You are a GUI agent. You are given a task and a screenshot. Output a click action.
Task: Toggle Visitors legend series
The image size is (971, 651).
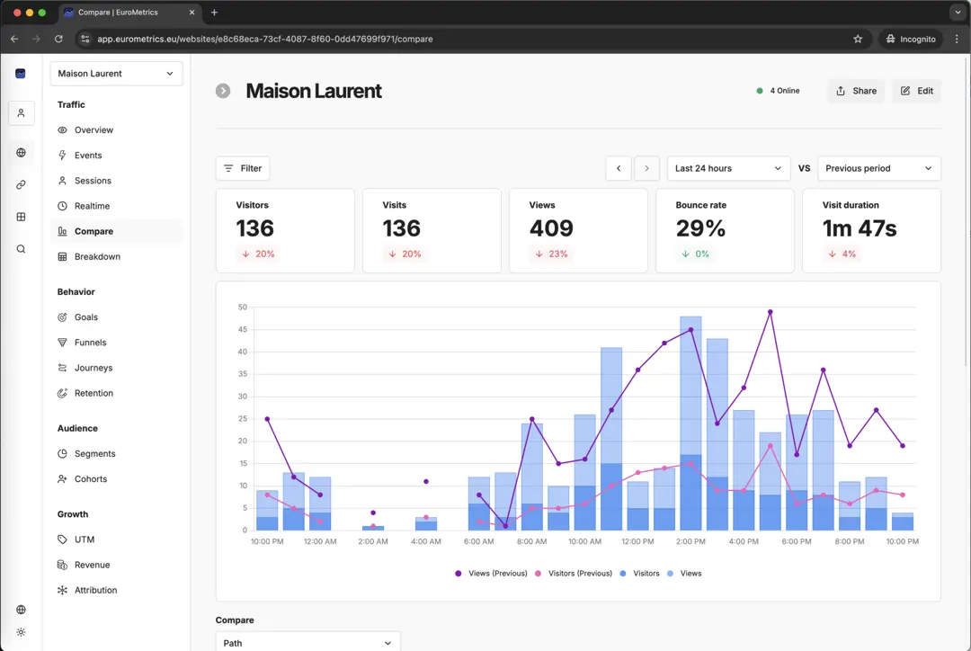tap(640, 574)
